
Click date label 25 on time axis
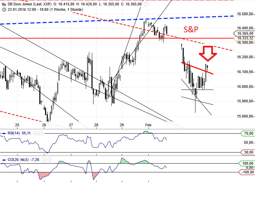point(17,125)
